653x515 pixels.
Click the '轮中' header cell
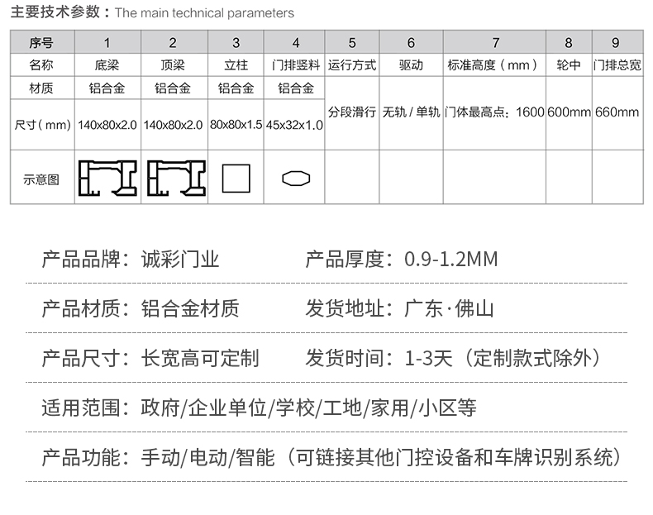[x=569, y=65]
